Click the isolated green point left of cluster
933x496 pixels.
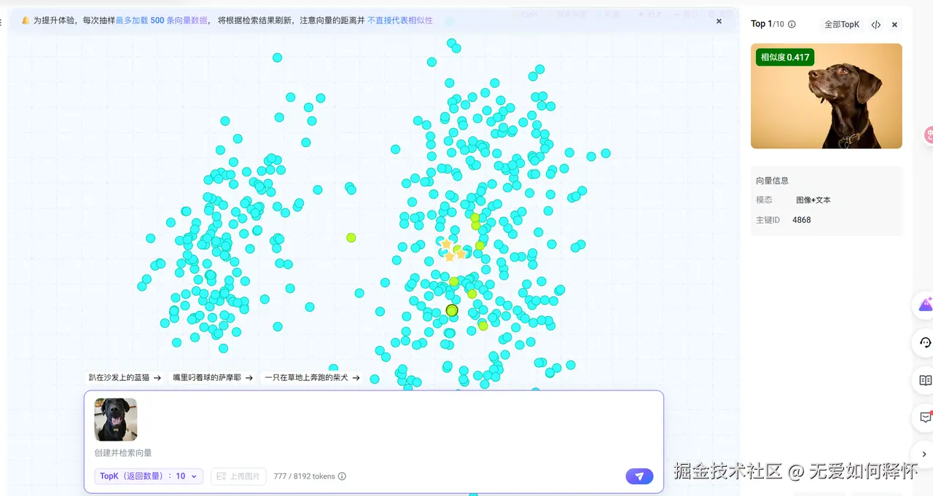pos(351,237)
